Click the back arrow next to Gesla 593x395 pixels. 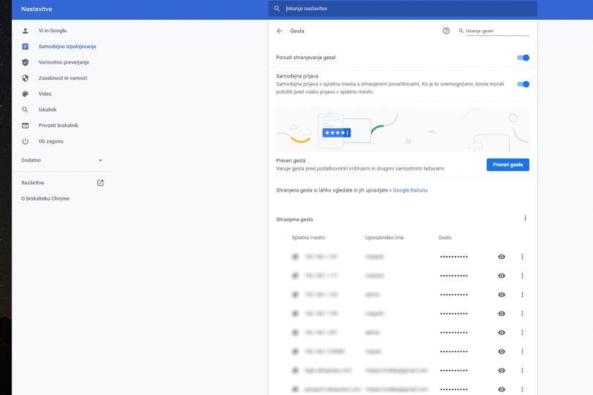coord(280,31)
